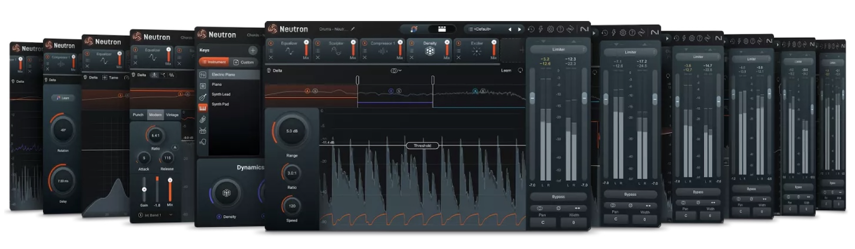Choose Vintage mode in the compressor window
Viewport: 855px width, 249px height.
pyautogui.click(x=172, y=115)
